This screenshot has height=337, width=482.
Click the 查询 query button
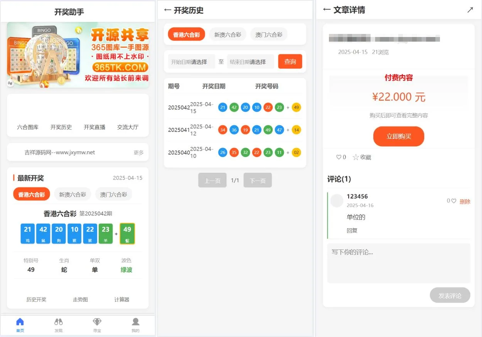pos(290,61)
